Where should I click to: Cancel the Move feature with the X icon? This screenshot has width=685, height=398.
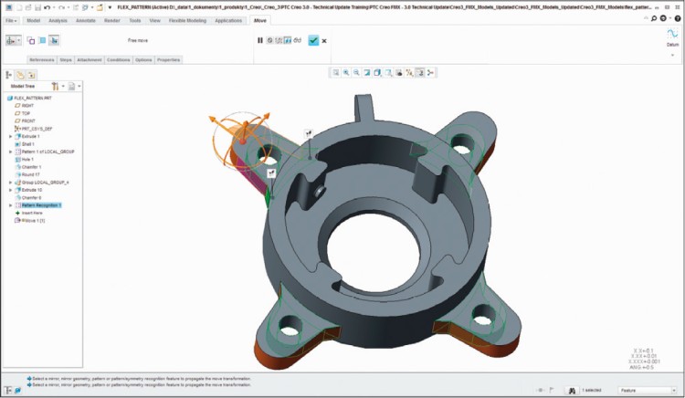point(324,40)
